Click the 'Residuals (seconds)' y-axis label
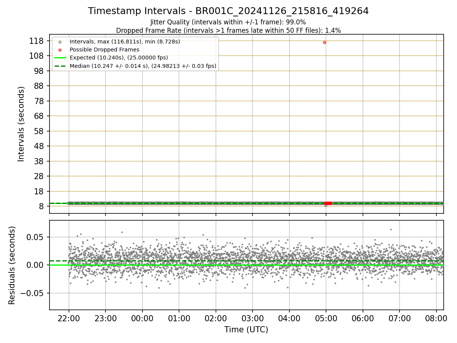Image resolution: width=457 pixels, height=343 pixels. pos(12,265)
